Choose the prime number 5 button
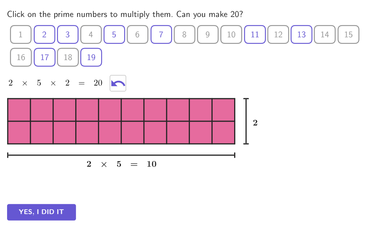This screenshot has width=365, height=228. pos(114,34)
